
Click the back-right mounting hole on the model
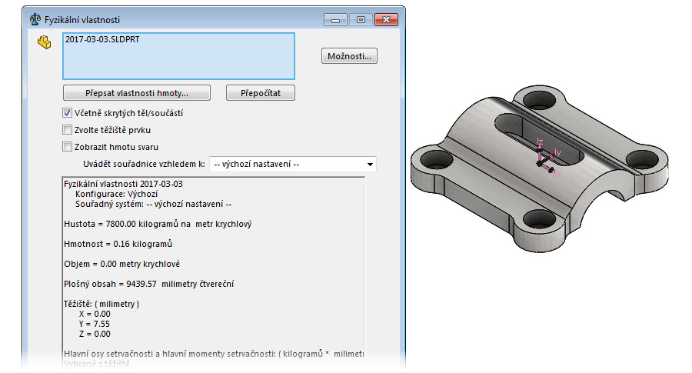[642, 158]
